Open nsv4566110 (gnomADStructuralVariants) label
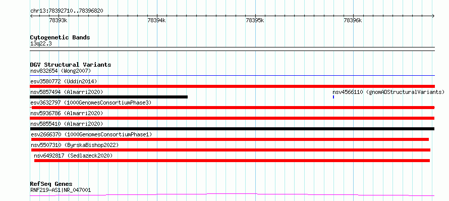The width and height of the screenshot is (449, 201). [388, 92]
